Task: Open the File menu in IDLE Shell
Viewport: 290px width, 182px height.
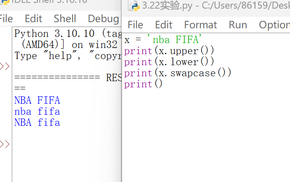Action: tap(6, 18)
